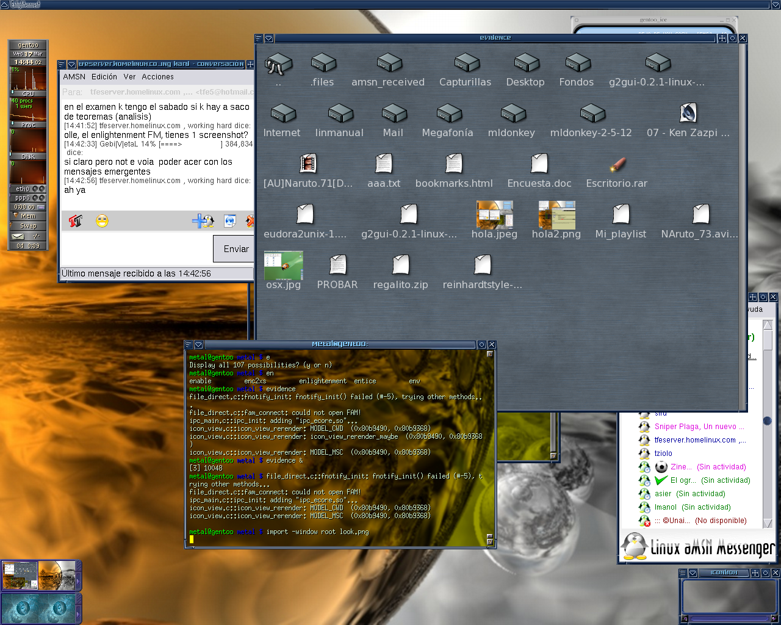Click the mail envelope icon in the system monitor
781x625 pixels.
(18, 236)
